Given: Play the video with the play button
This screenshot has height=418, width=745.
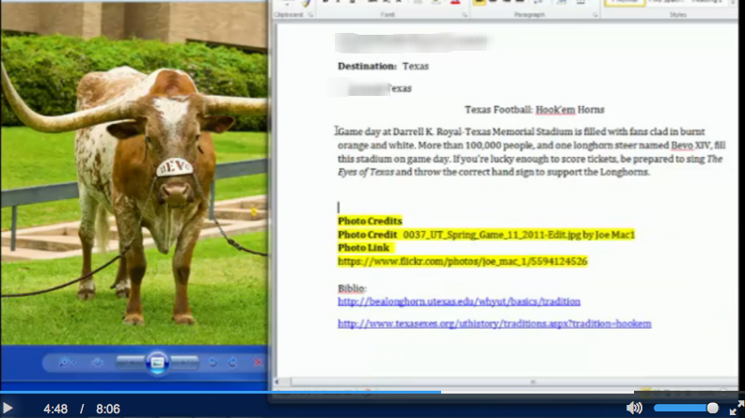Looking at the screenshot, I should [8, 409].
